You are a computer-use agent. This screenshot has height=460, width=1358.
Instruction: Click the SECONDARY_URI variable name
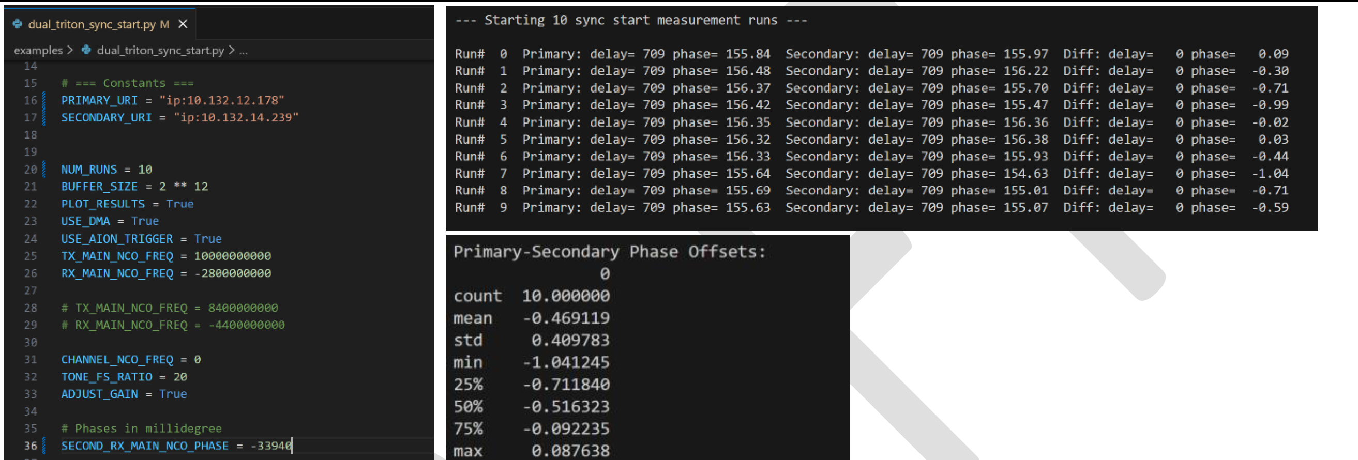click(x=106, y=117)
